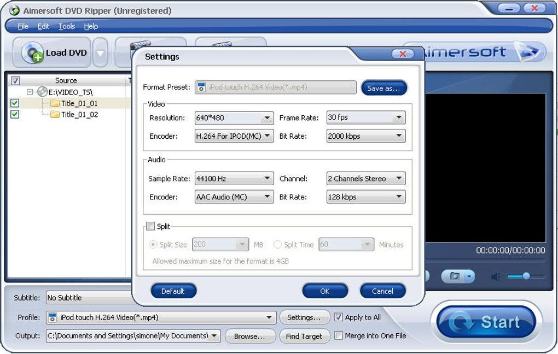Click the Settings... button beside Profile

click(x=304, y=317)
